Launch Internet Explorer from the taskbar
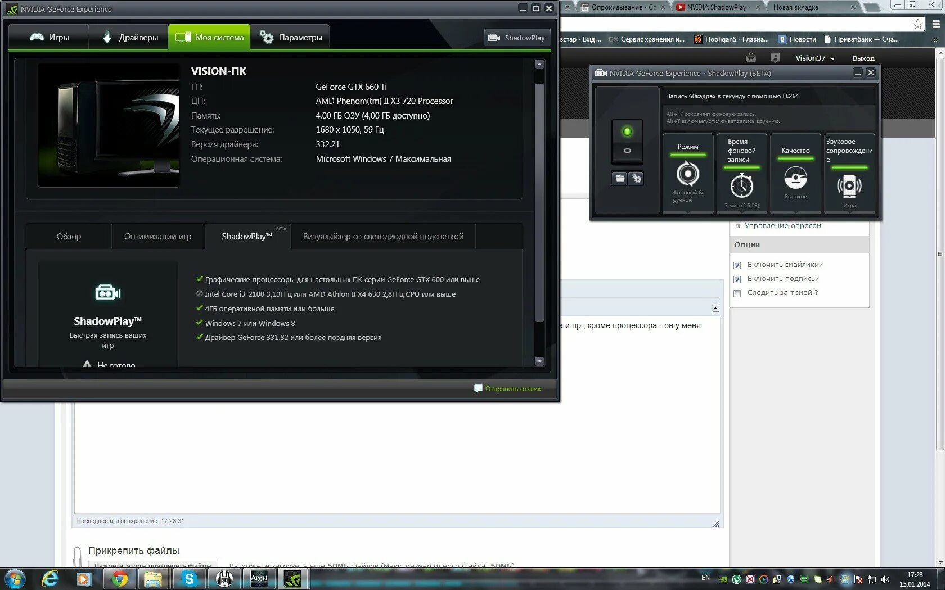 click(50, 578)
